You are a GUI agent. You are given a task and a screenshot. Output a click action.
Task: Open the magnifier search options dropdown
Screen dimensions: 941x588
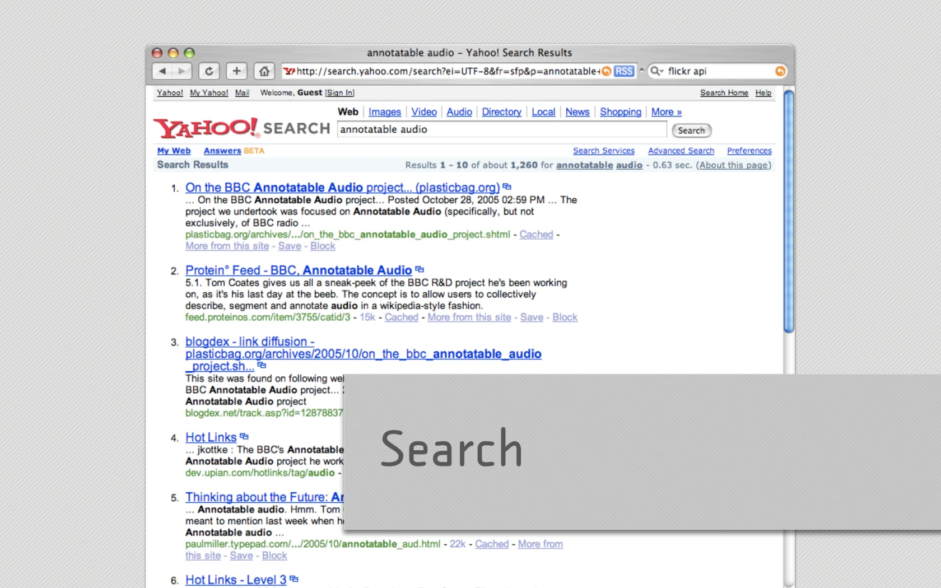coord(656,71)
